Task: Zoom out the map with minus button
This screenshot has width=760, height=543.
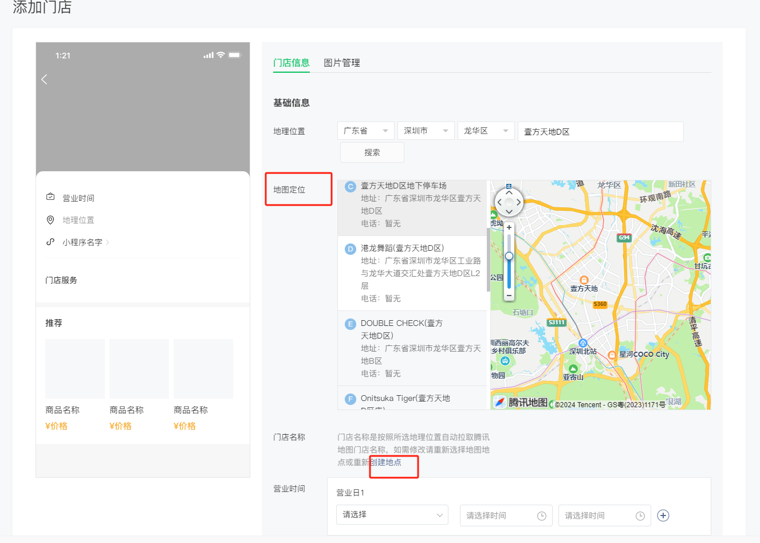Action: coord(509,296)
